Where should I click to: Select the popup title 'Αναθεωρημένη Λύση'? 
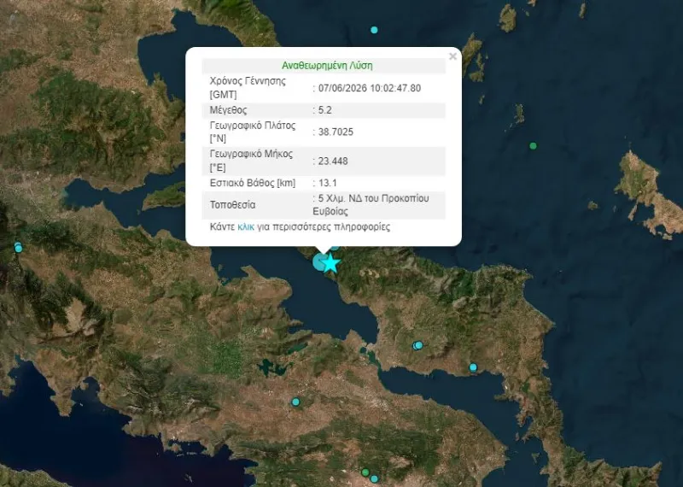coord(327,66)
